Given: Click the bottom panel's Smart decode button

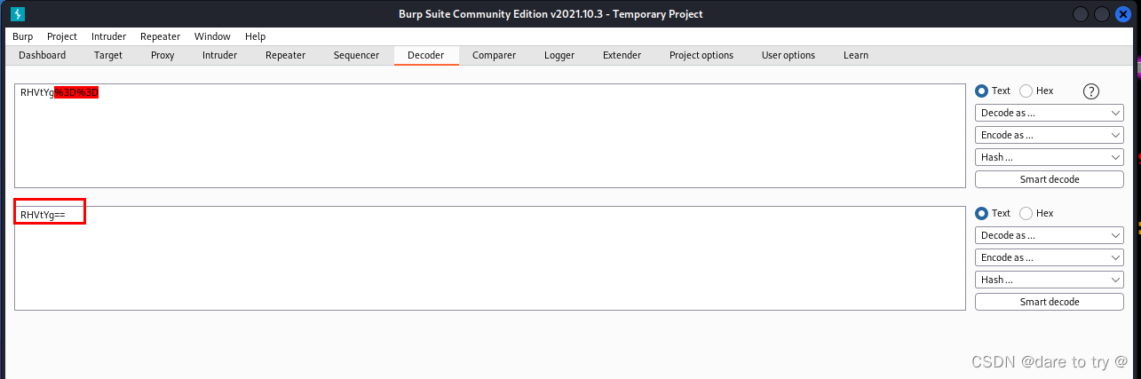Looking at the screenshot, I should click(1050, 302).
